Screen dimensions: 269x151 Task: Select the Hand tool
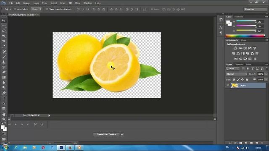coord(4,114)
